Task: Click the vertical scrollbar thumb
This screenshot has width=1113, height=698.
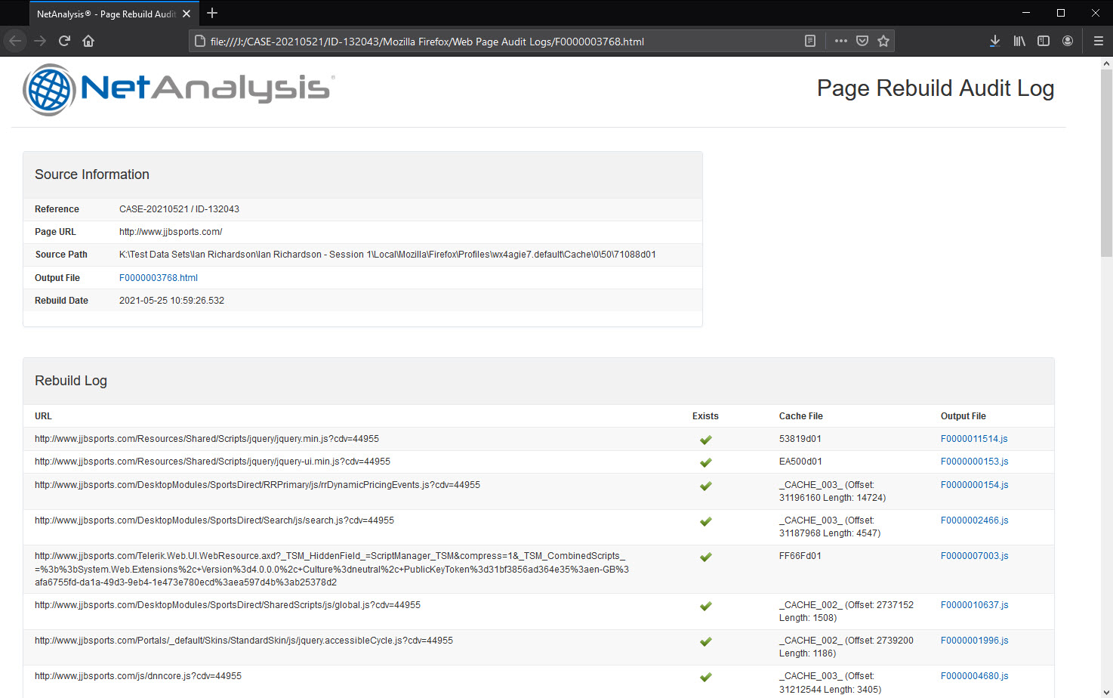Action: coord(1106,162)
